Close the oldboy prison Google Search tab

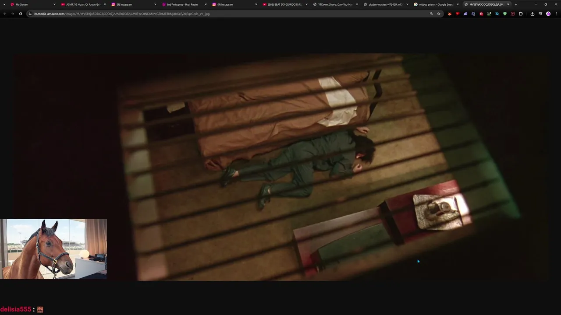[x=458, y=4]
